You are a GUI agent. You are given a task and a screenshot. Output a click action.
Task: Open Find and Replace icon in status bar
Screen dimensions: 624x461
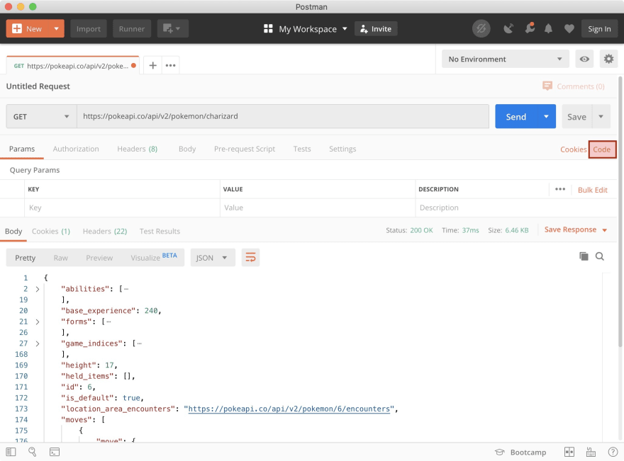(x=32, y=452)
